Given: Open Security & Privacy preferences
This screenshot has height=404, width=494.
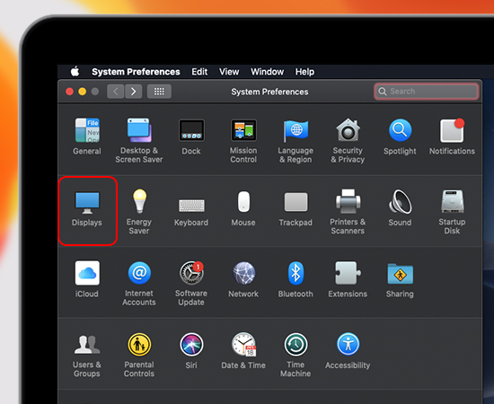Looking at the screenshot, I should point(348,140).
